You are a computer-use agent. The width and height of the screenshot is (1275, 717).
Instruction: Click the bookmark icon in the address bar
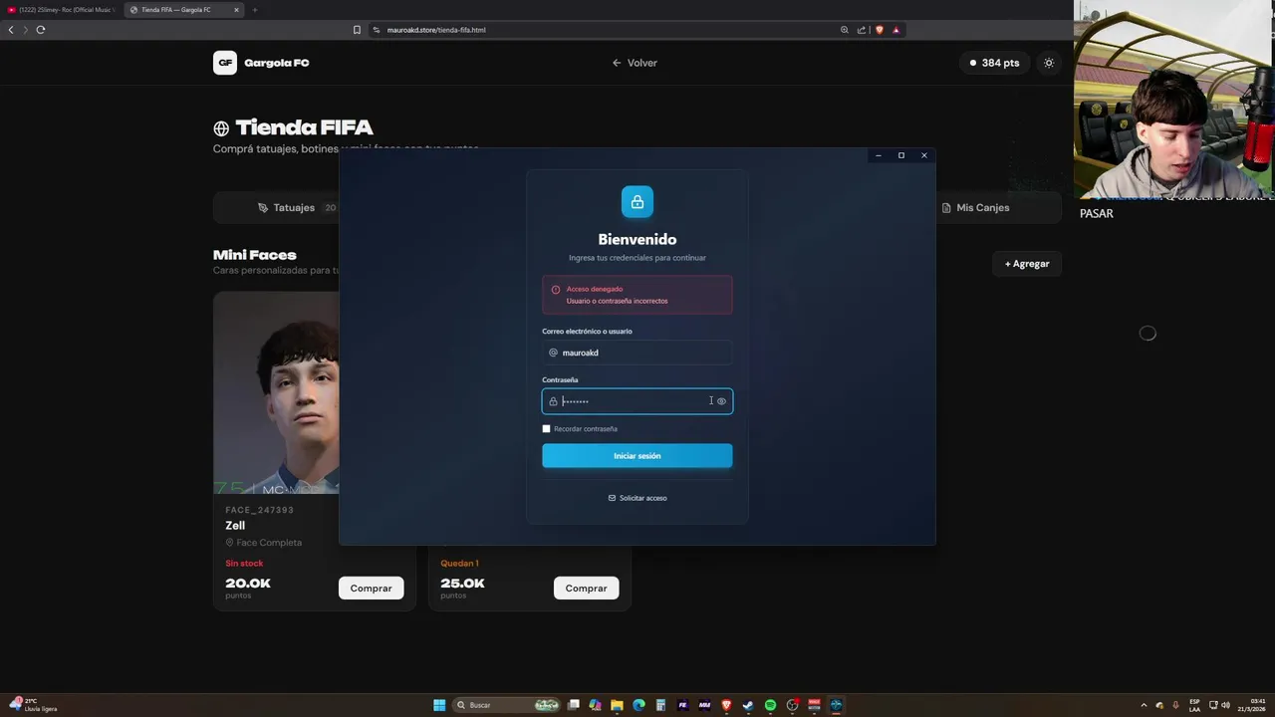357,30
